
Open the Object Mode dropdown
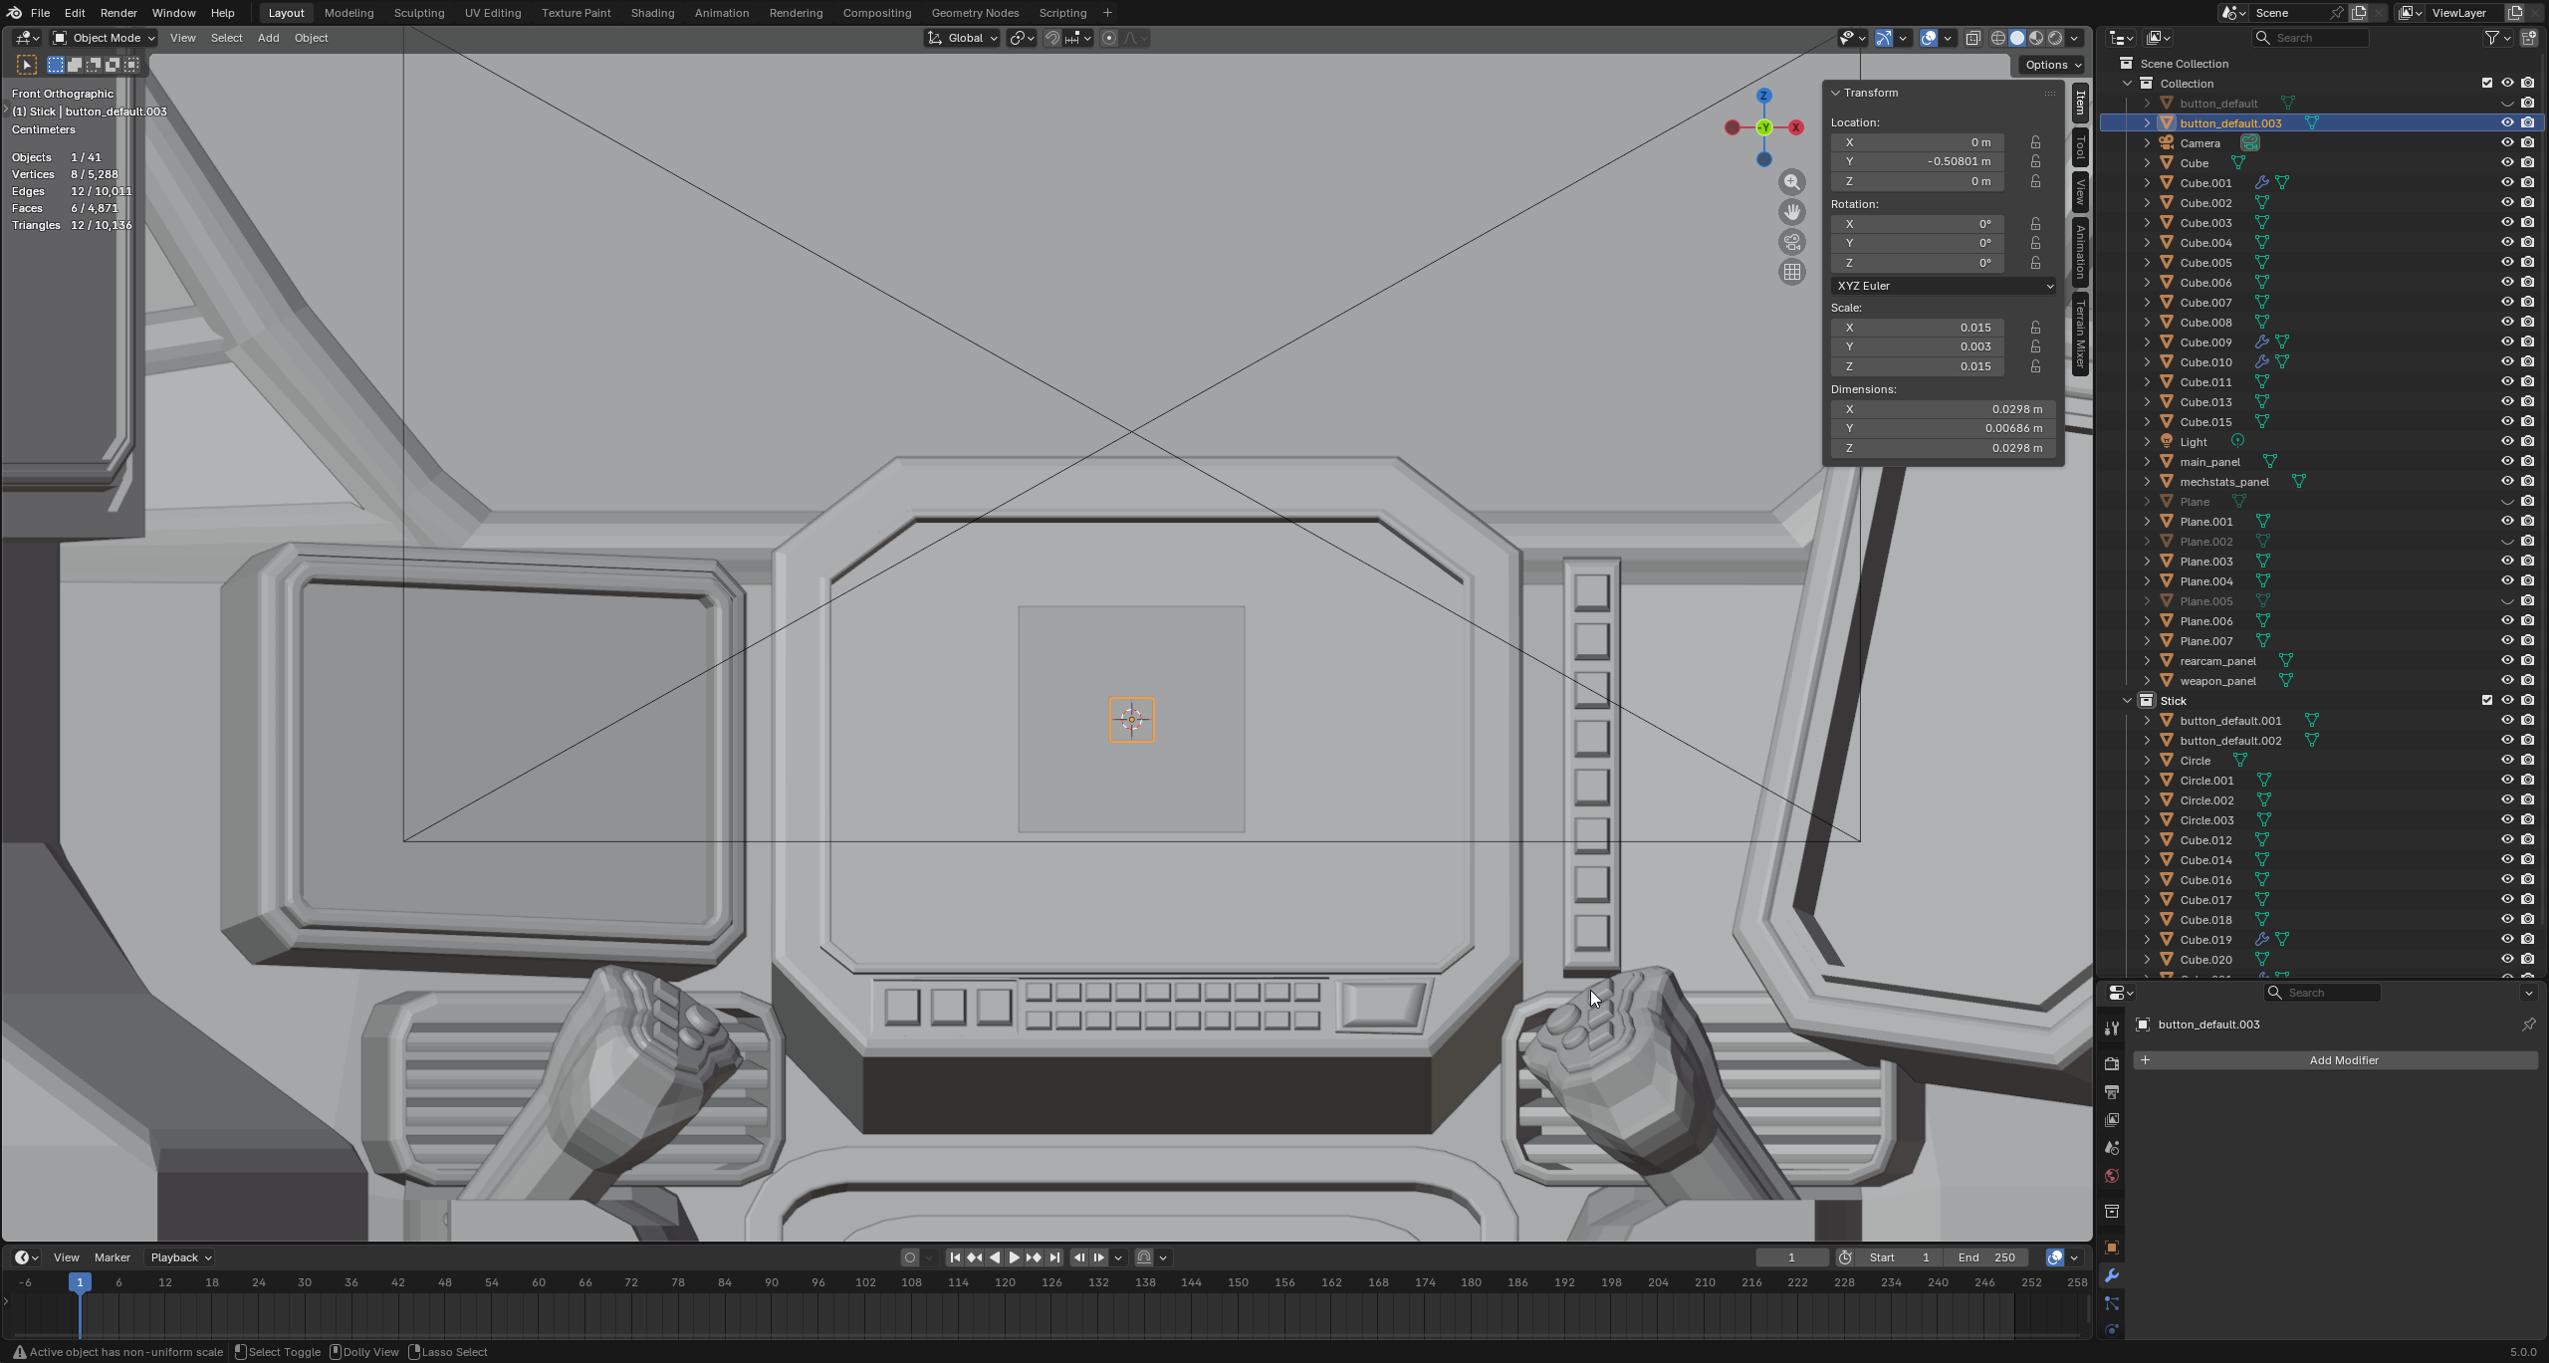pos(104,38)
